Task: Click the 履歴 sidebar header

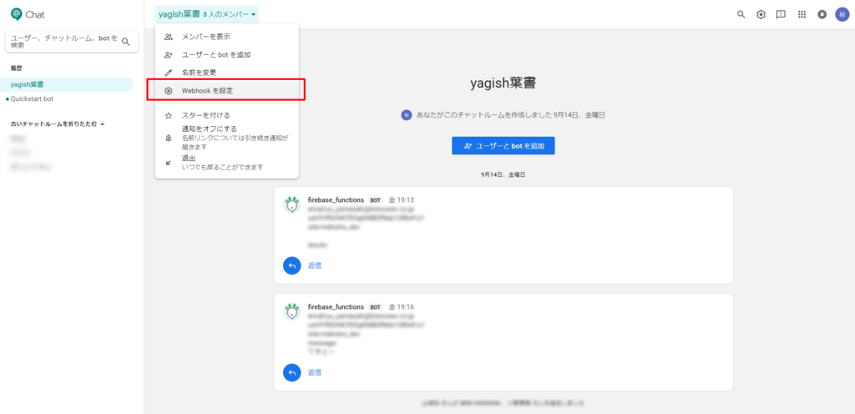Action: click(x=17, y=68)
